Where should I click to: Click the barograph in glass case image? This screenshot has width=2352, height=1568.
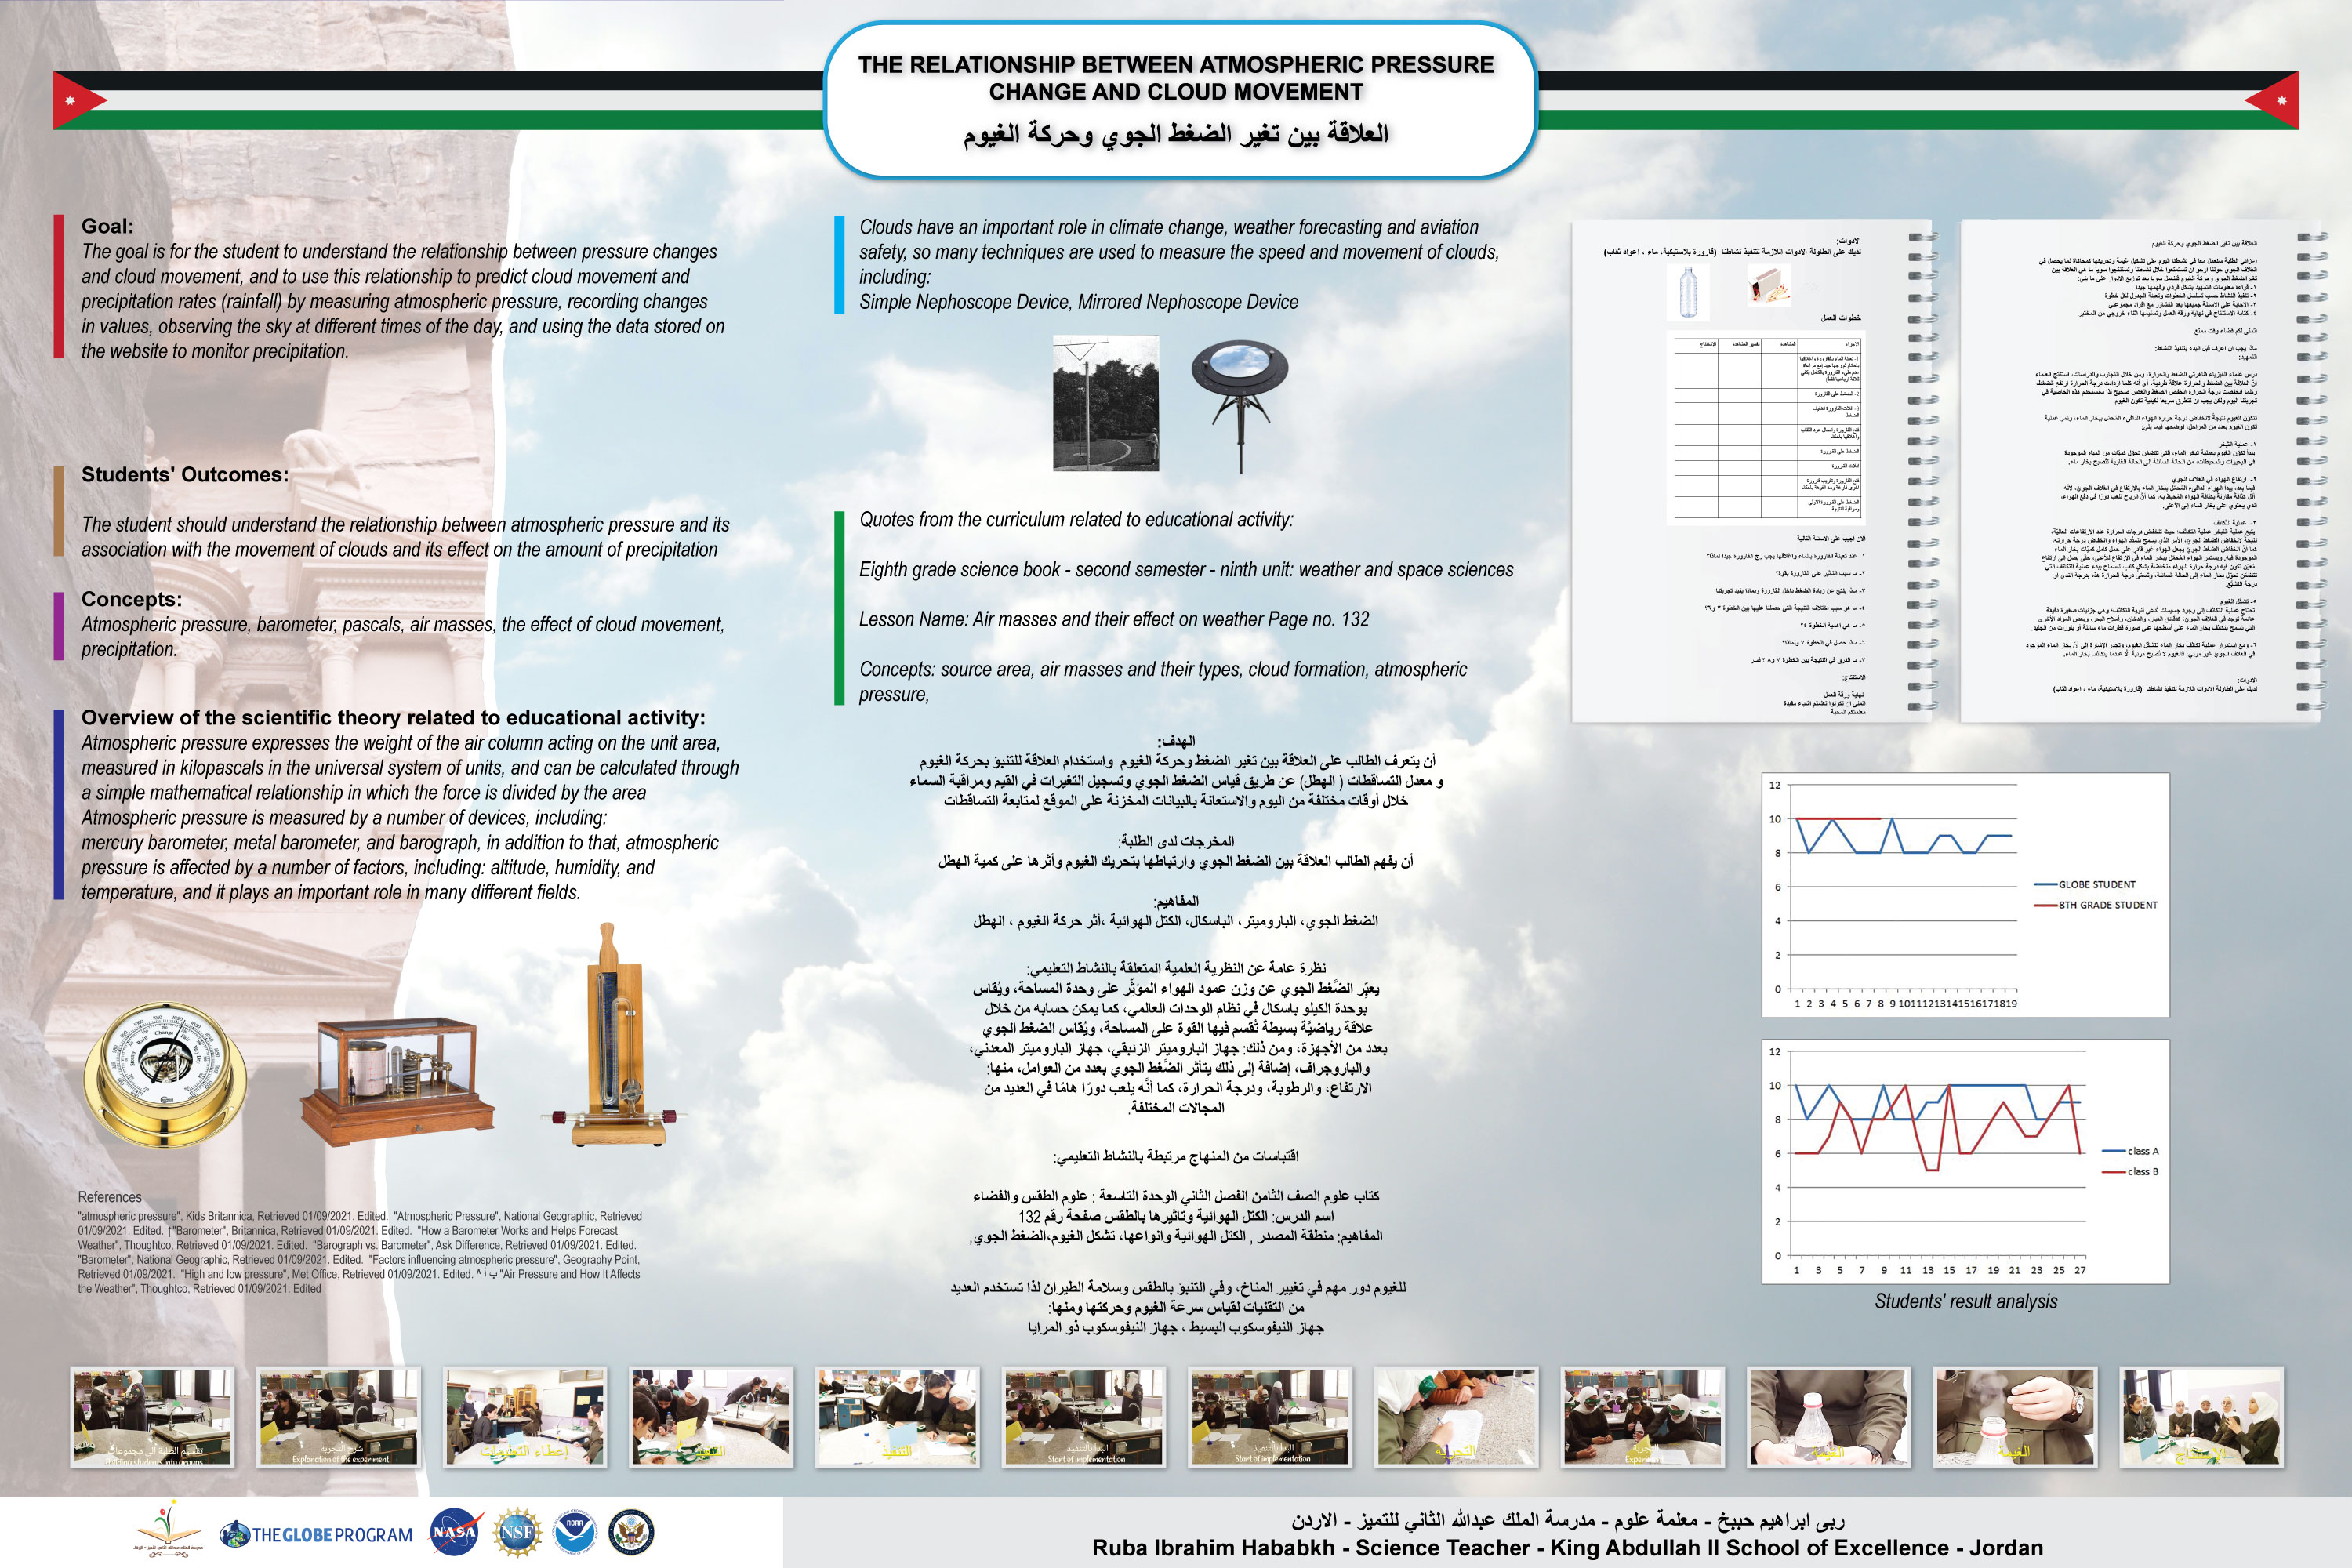tap(397, 1082)
